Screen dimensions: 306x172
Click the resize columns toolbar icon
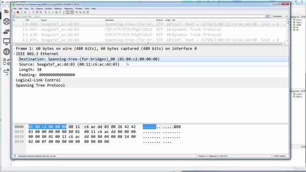coord(87,12)
